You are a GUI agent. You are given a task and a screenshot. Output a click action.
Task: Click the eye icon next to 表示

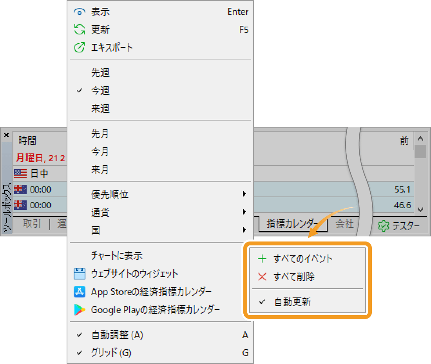point(80,12)
